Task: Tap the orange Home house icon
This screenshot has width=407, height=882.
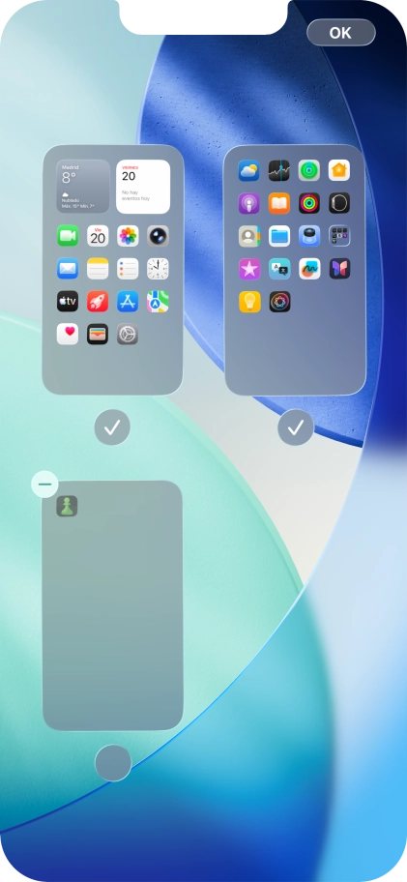Action: (x=339, y=170)
